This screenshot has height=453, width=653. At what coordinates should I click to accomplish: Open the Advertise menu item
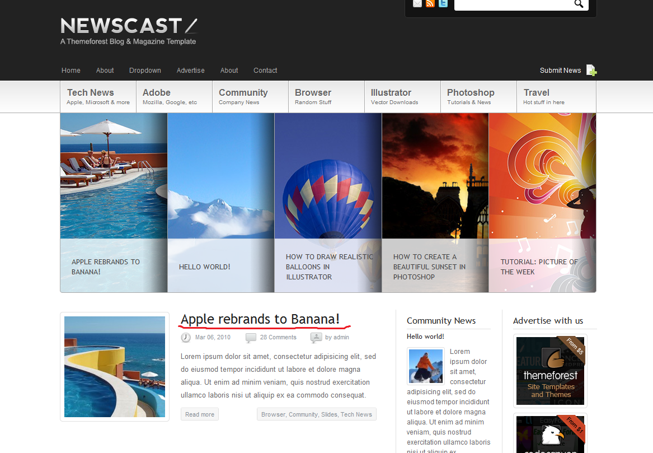190,71
